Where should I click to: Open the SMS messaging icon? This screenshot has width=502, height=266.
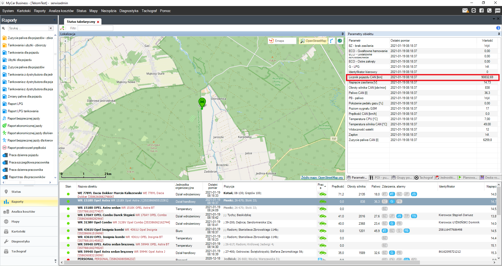pos(497,11)
